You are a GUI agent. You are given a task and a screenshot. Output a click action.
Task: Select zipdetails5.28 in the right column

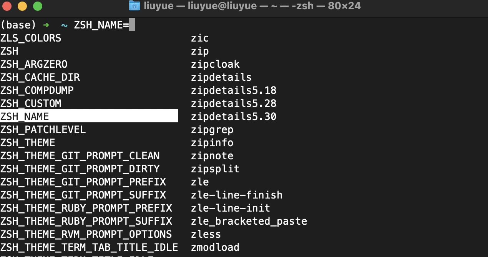(234, 103)
